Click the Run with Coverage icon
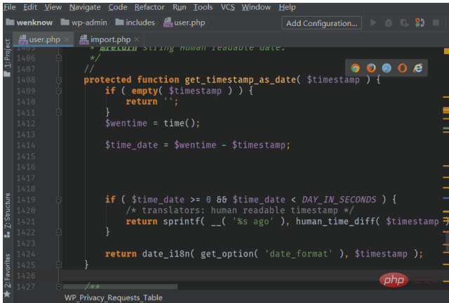This screenshot has width=449, height=303. click(404, 22)
